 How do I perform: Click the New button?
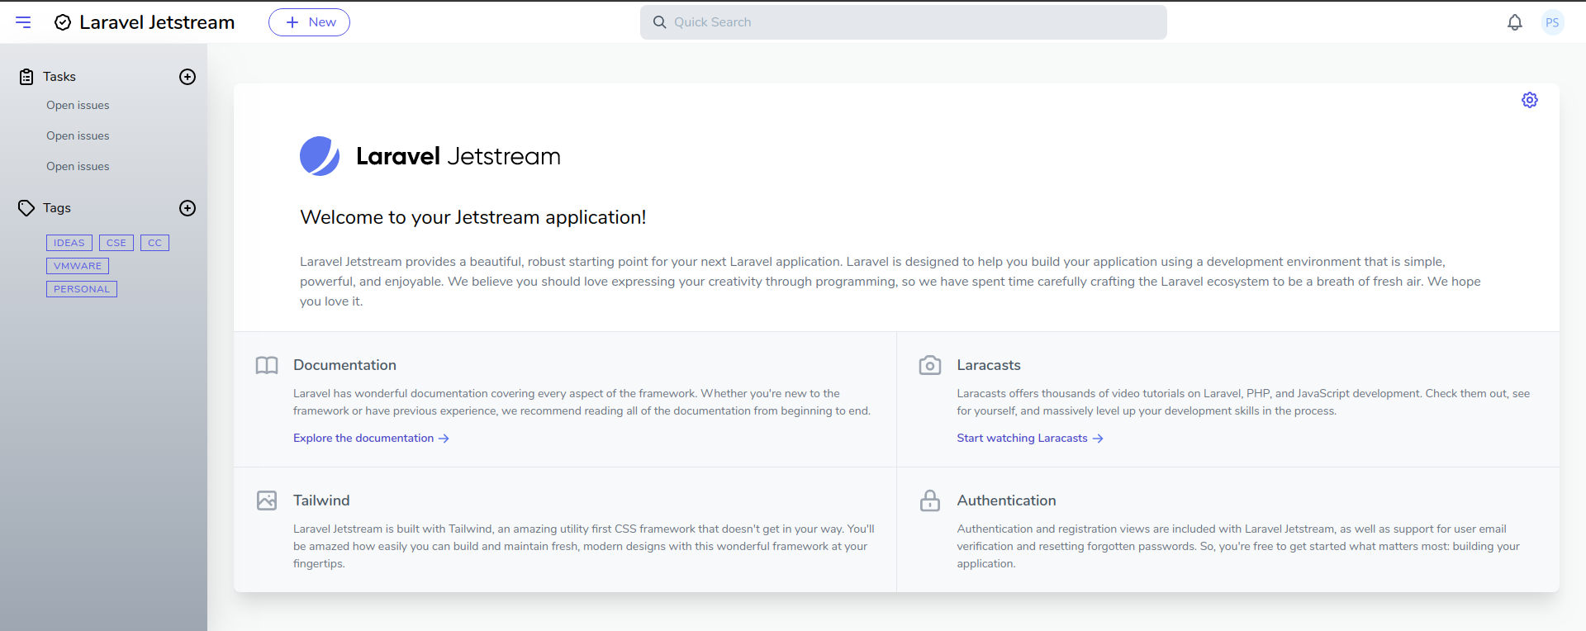click(x=309, y=22)
